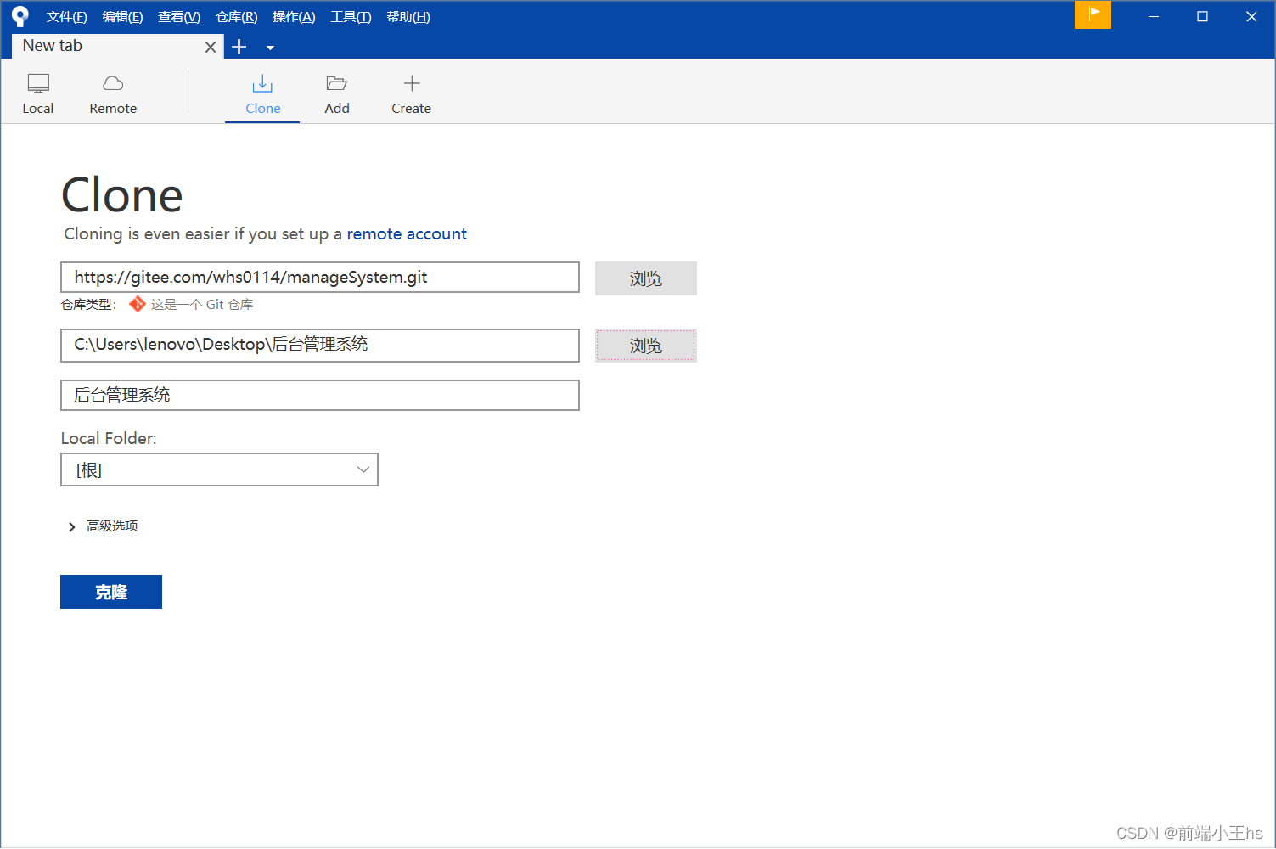Open the Create repository option
Screen dimensions: 1276x849
tap(411, 93)
